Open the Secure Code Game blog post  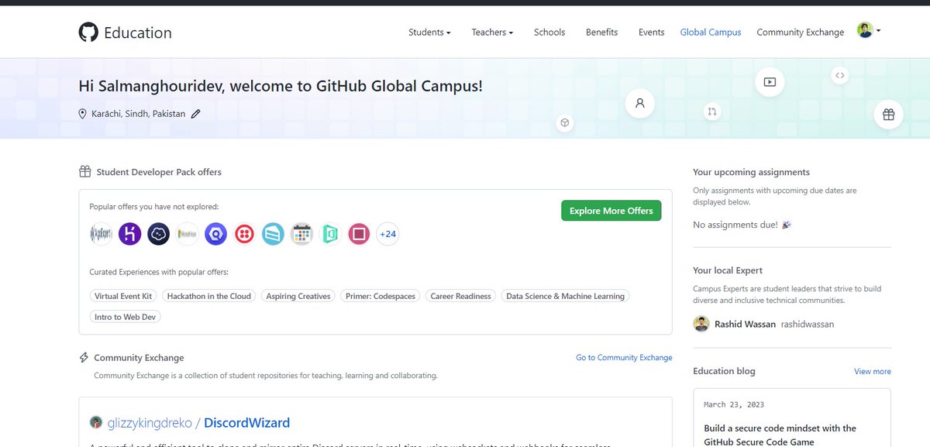coord(780,435)
